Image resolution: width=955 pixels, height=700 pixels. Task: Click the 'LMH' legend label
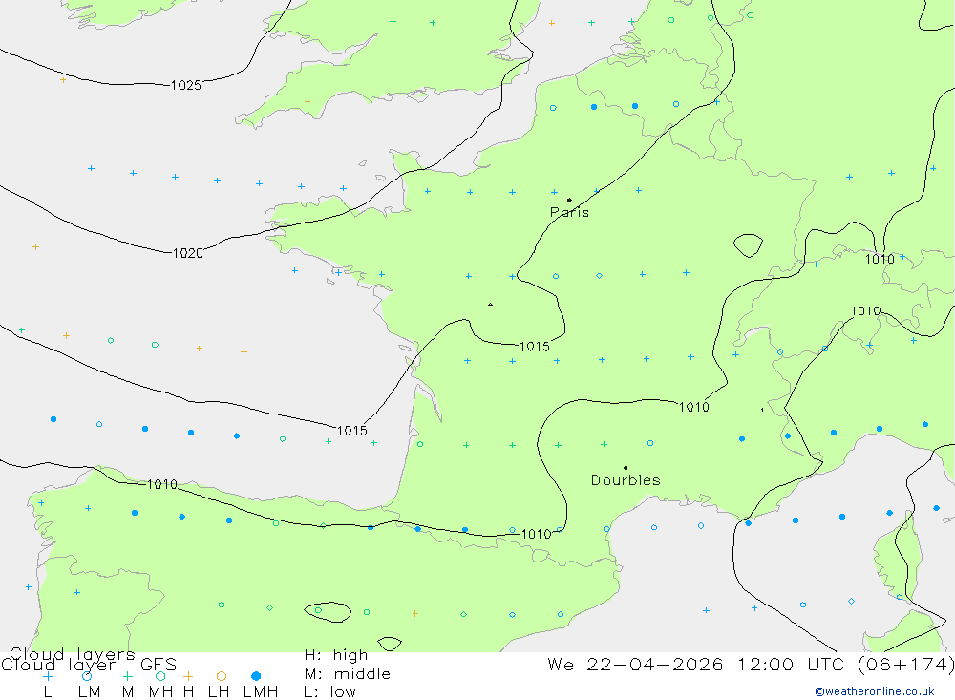coord(261,692)
